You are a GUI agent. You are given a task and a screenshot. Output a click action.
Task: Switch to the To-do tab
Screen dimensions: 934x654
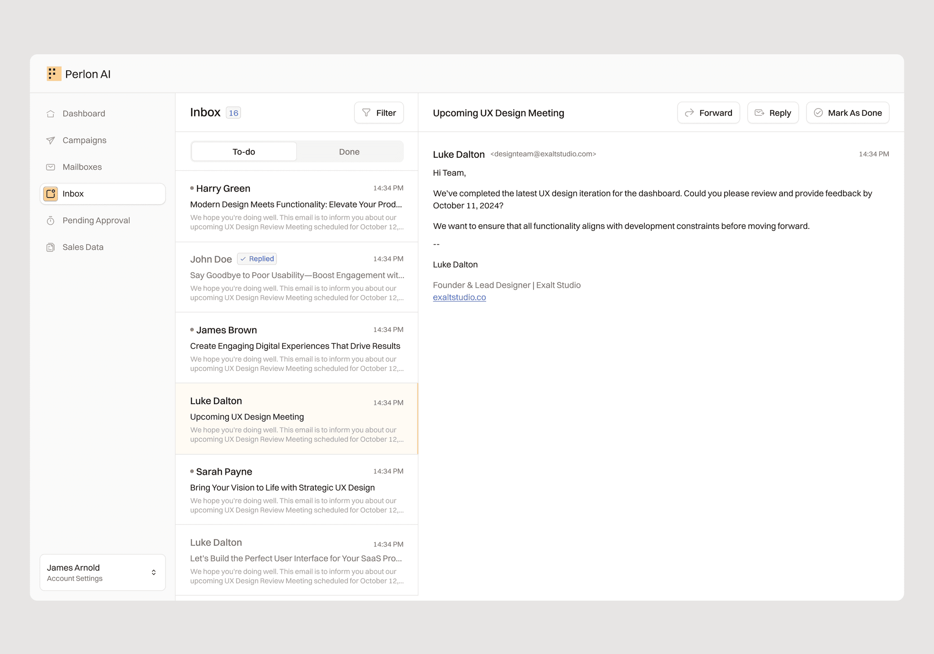click(244, 152)
